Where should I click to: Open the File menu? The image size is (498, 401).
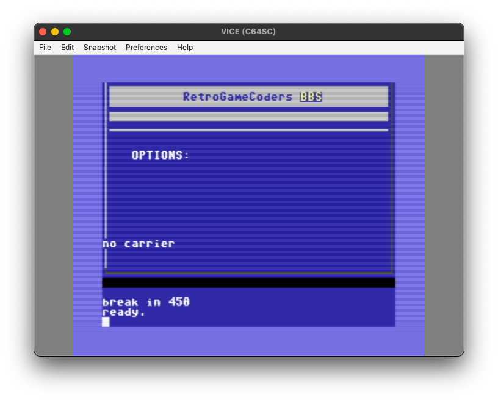click(45, 48)
